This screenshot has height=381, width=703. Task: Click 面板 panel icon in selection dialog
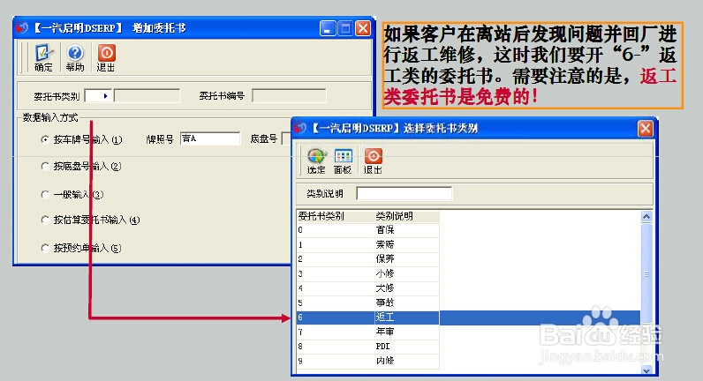point(343,161)
